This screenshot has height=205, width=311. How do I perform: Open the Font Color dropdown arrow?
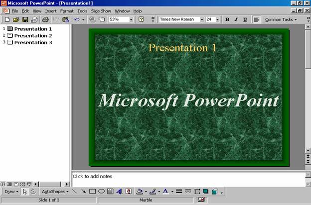tap(172, 192)
